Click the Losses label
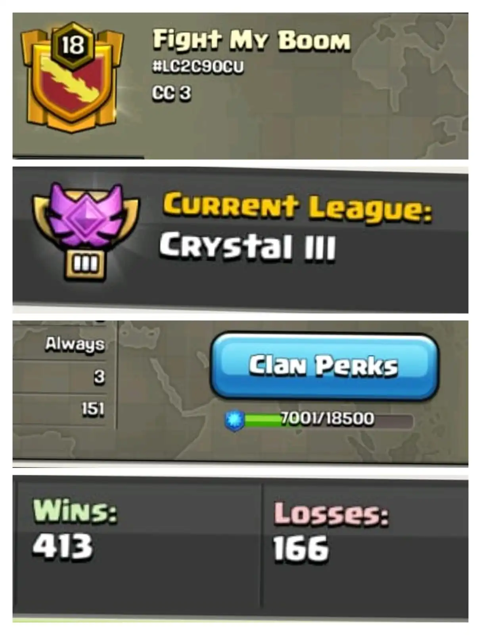This screenshot has width=481, height=635. click(331, 514)
